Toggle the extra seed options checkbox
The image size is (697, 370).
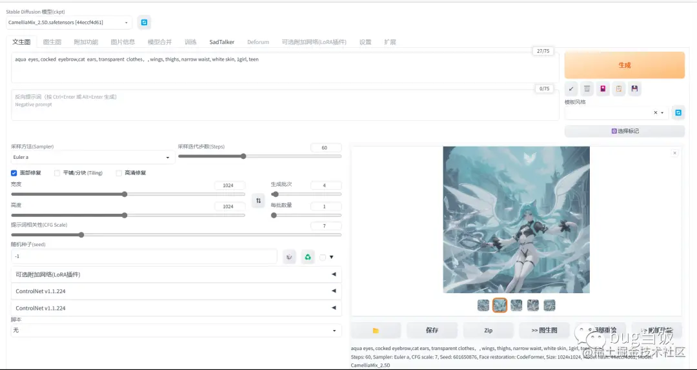(323, 257)
